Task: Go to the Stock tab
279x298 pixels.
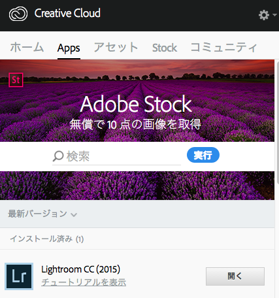Action: pyautogui.click(x=165, y=48)
